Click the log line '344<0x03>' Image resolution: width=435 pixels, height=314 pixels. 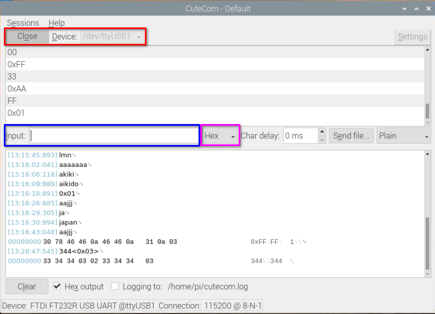[x=79, y=251]
